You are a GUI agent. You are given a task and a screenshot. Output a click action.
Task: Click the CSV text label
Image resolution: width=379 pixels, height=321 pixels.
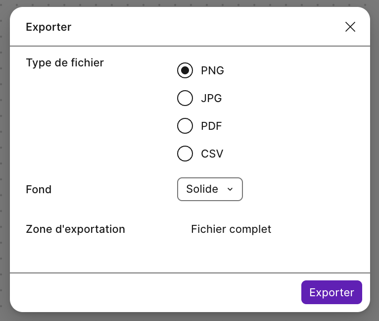click(212, 154)
